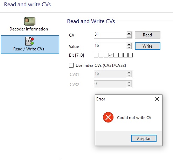Image resolution: width=173 pixels, height=161 pixels.
Task: Toggle bit 7 checkbox
Action: [x=96, y=55]
